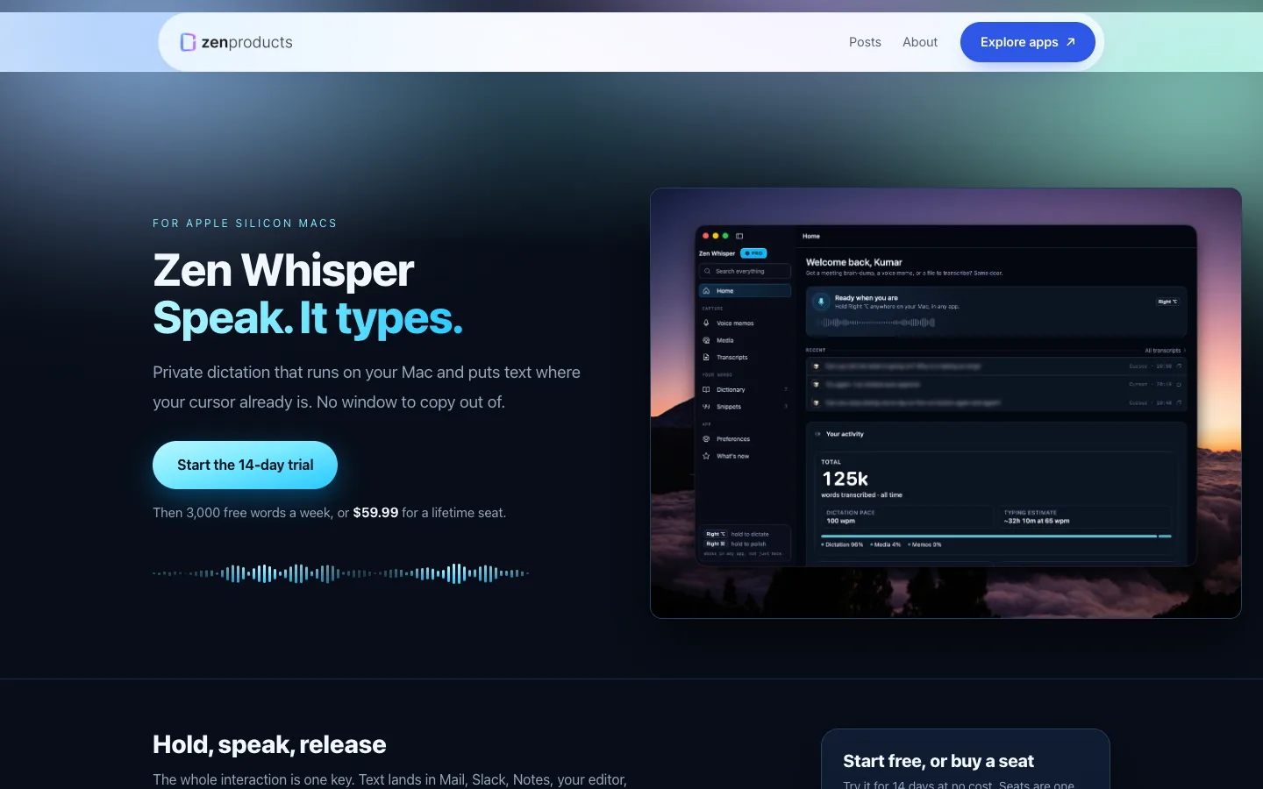The width and height of the screenshot is (1263, 789).
Task: Click the 'Hold, speak, release' heading
Action: pyautogui.click(x=269, y=744)
